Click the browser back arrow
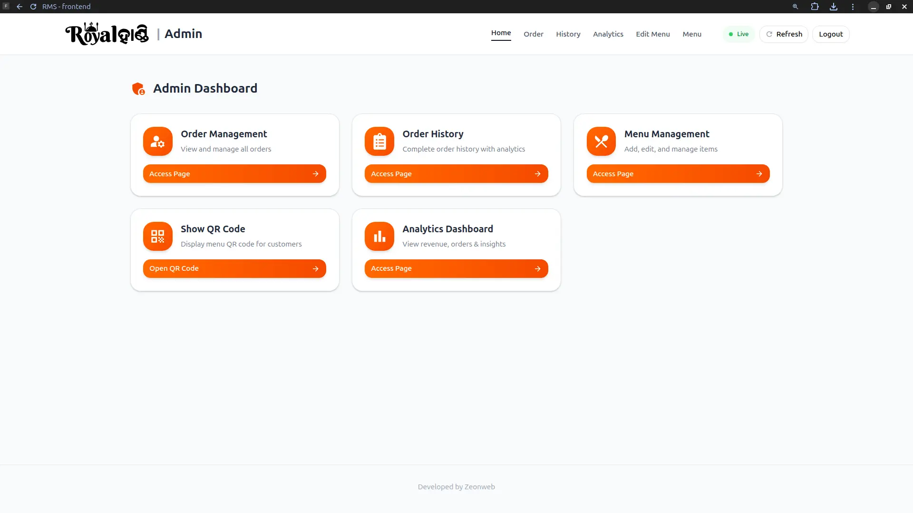This screenshot has height=513, width=913. click(19, 7)
